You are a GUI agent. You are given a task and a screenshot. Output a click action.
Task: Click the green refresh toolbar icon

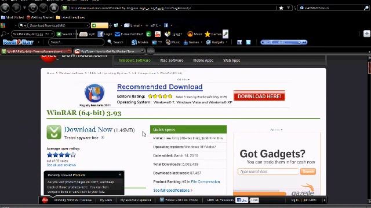click(148, 34)
